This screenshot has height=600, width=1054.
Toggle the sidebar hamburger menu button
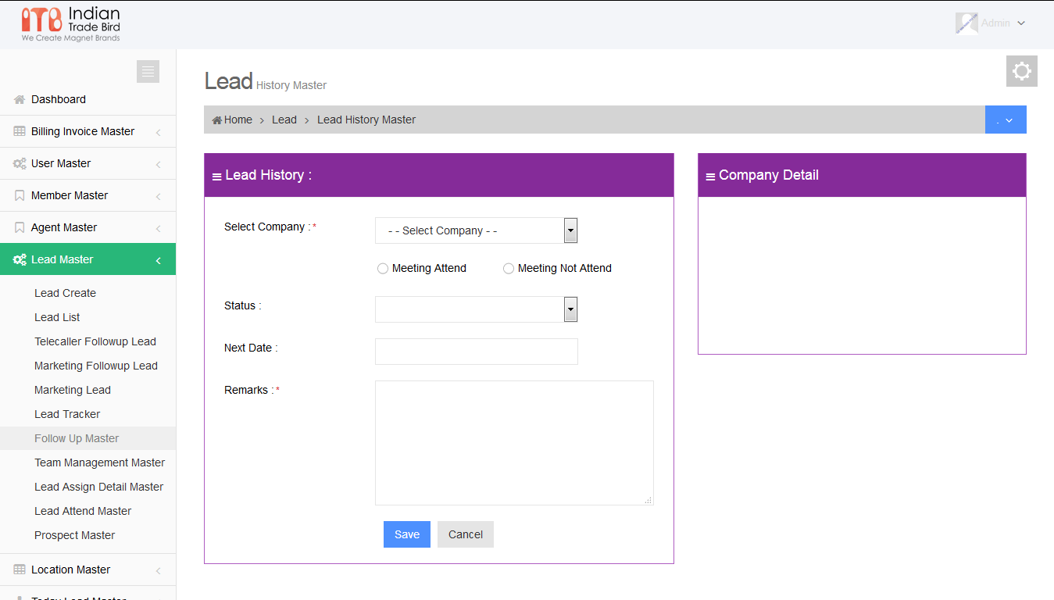click(148, 71)
